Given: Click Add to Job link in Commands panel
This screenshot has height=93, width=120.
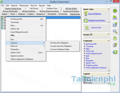Looking at the screenshot, I should (90, 51).
